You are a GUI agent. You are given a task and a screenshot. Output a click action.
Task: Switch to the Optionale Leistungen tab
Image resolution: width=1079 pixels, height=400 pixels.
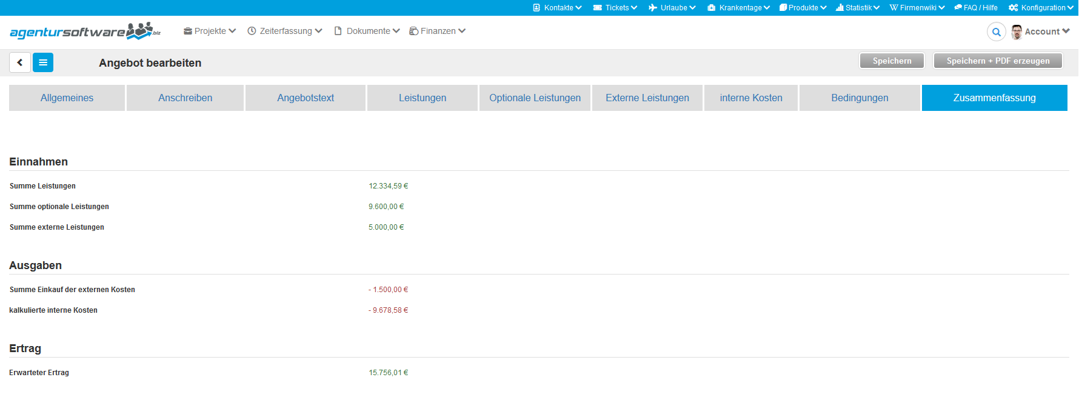[x=535, y=98]
